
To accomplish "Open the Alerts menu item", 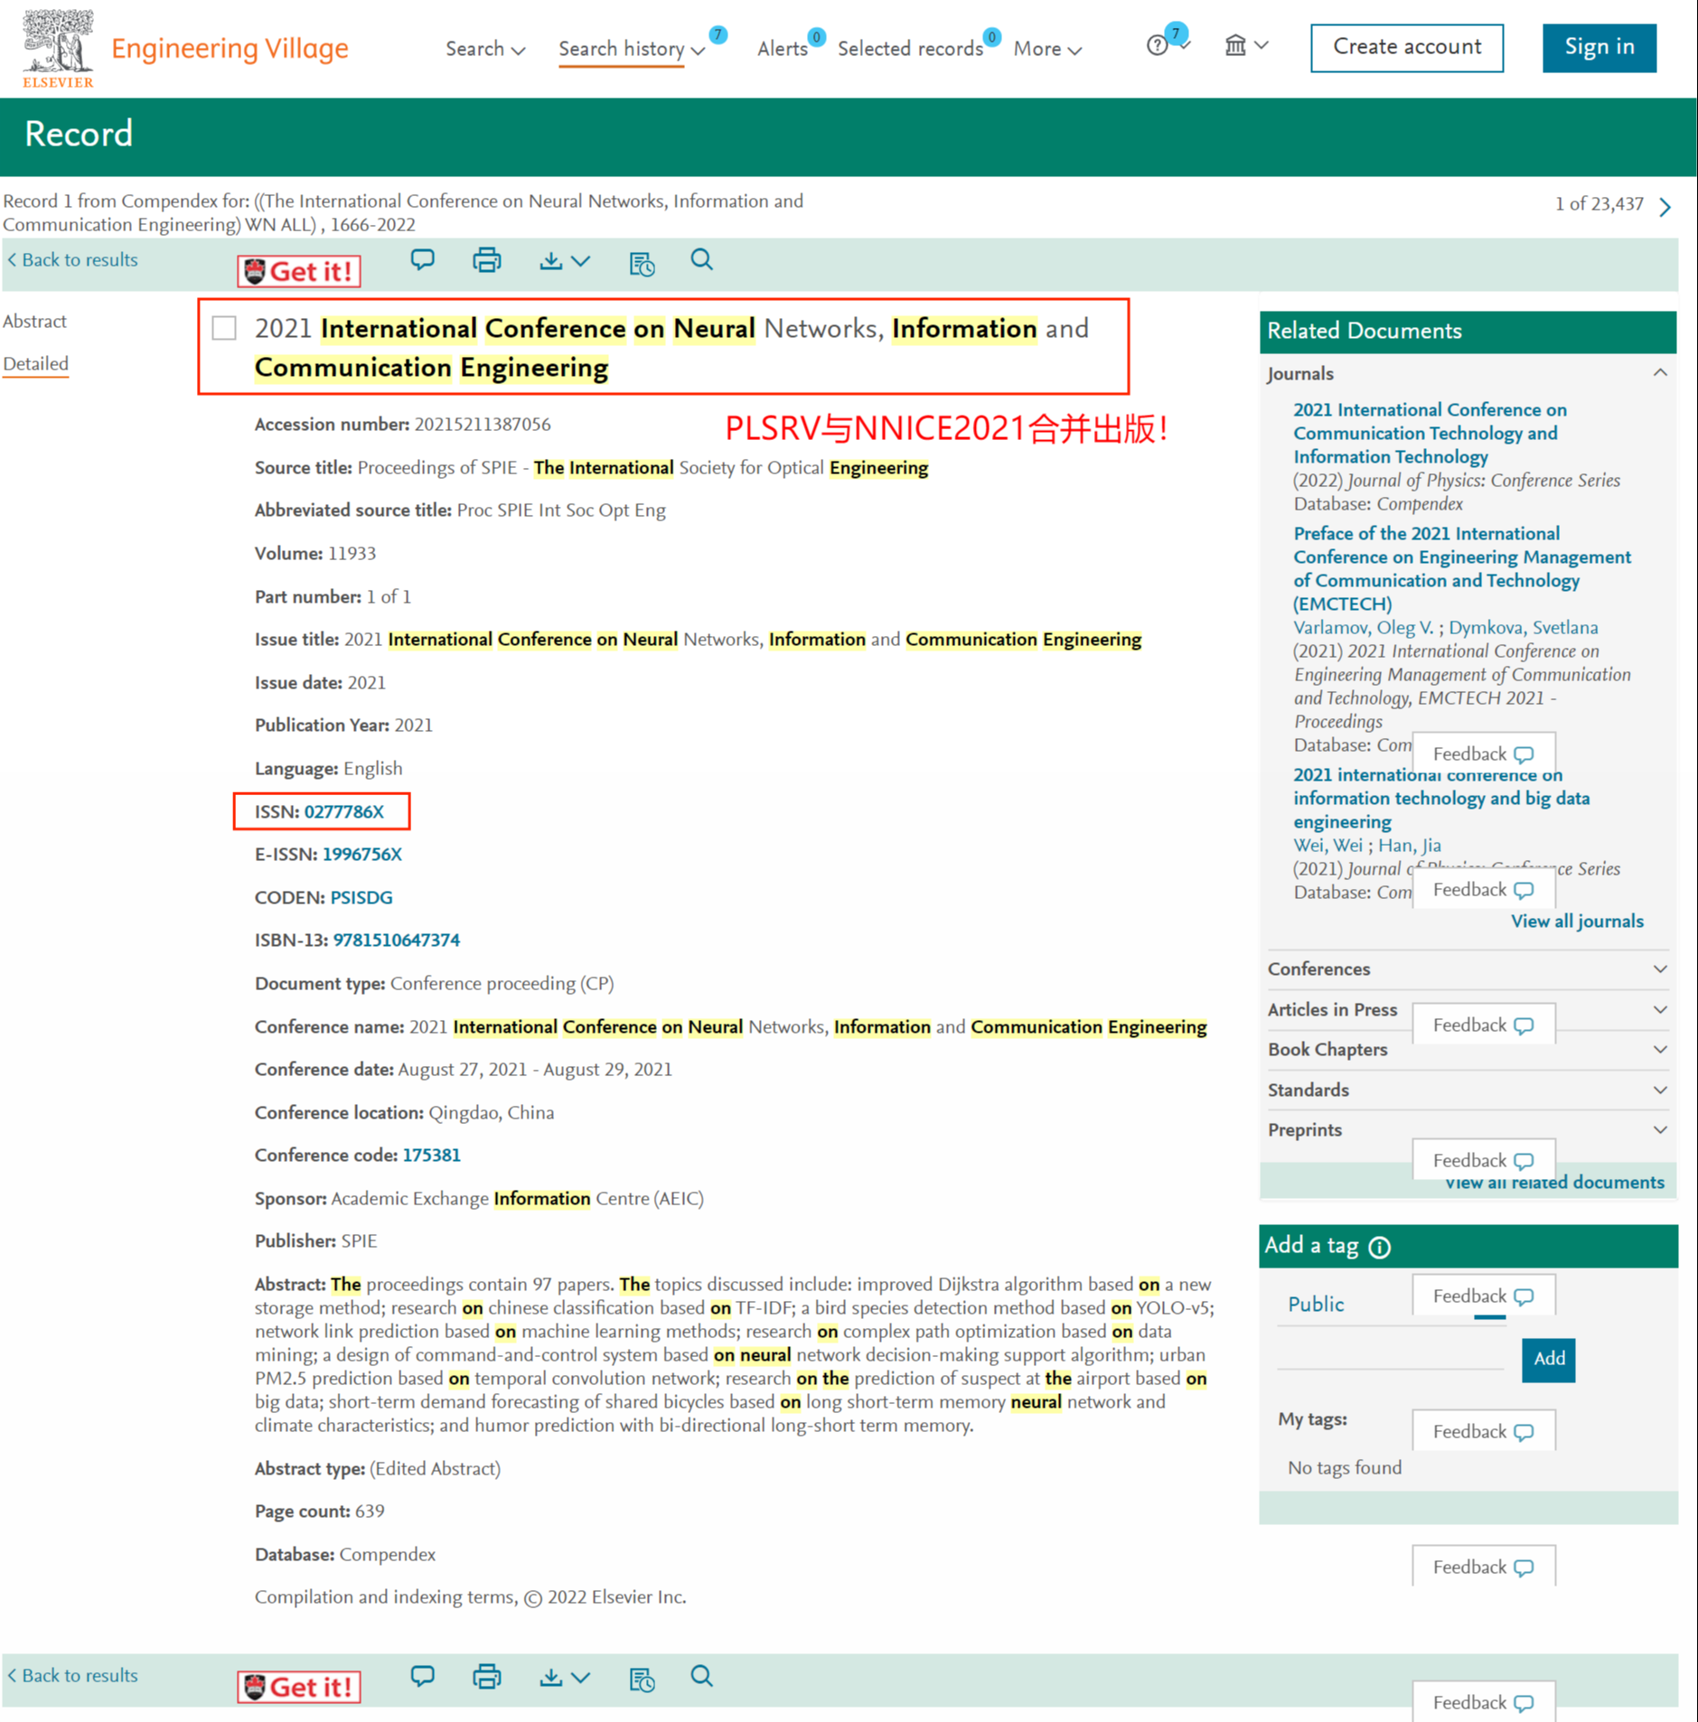I will click(x=783, y=49).
